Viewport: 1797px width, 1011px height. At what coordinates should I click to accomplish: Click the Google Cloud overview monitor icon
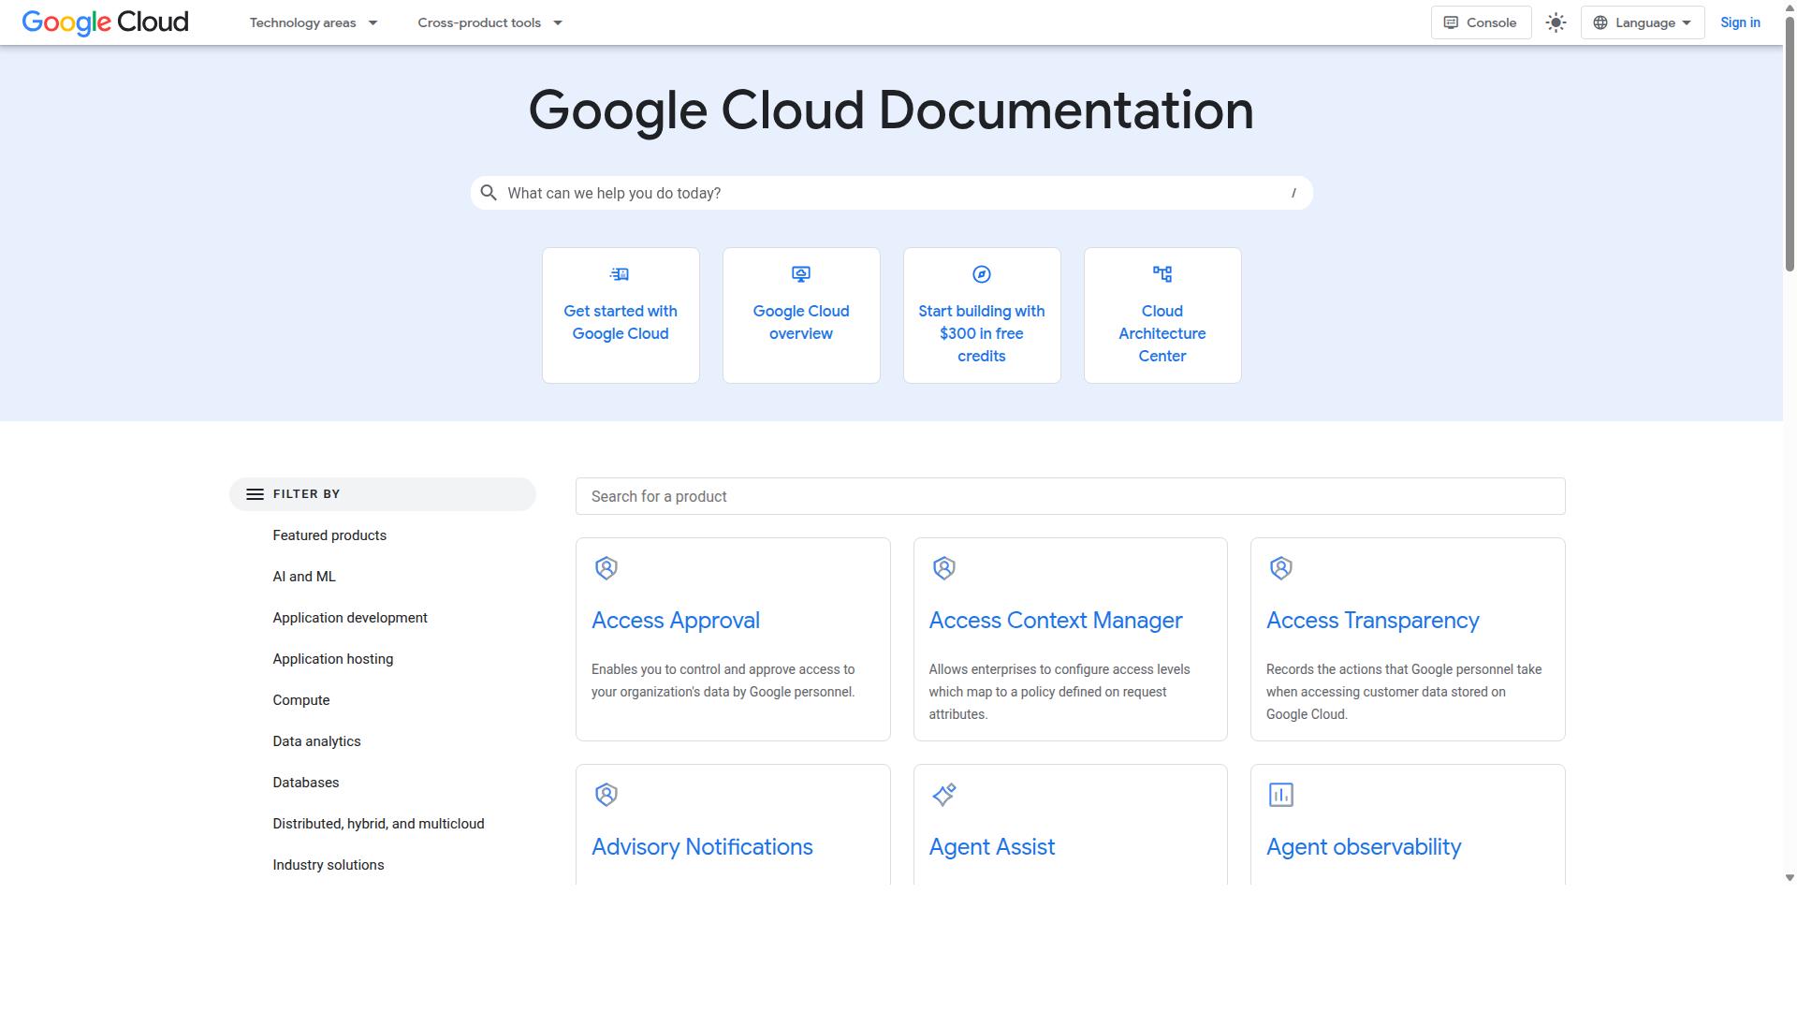tap(801, 274)
